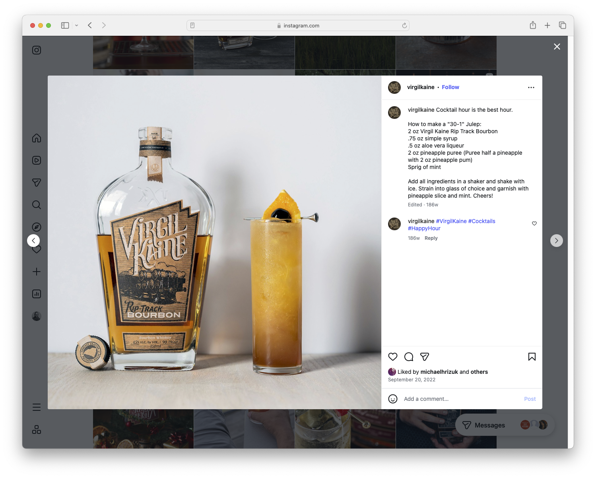This screenshot has height=478, width=596.
Task: Go back in Safari history
Action: [x=90, y=25]
